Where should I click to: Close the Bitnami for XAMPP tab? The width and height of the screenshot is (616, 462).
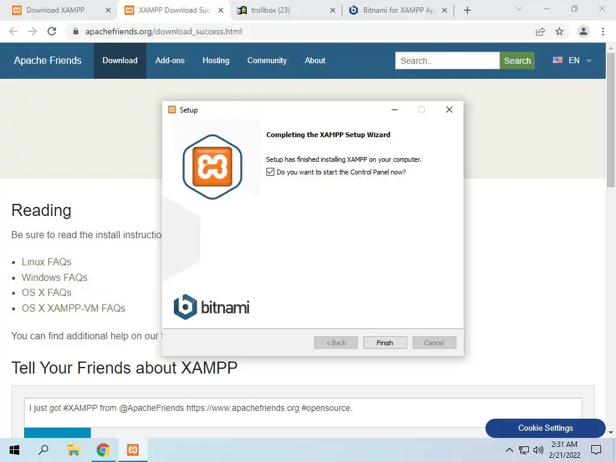tap(445, 11)
